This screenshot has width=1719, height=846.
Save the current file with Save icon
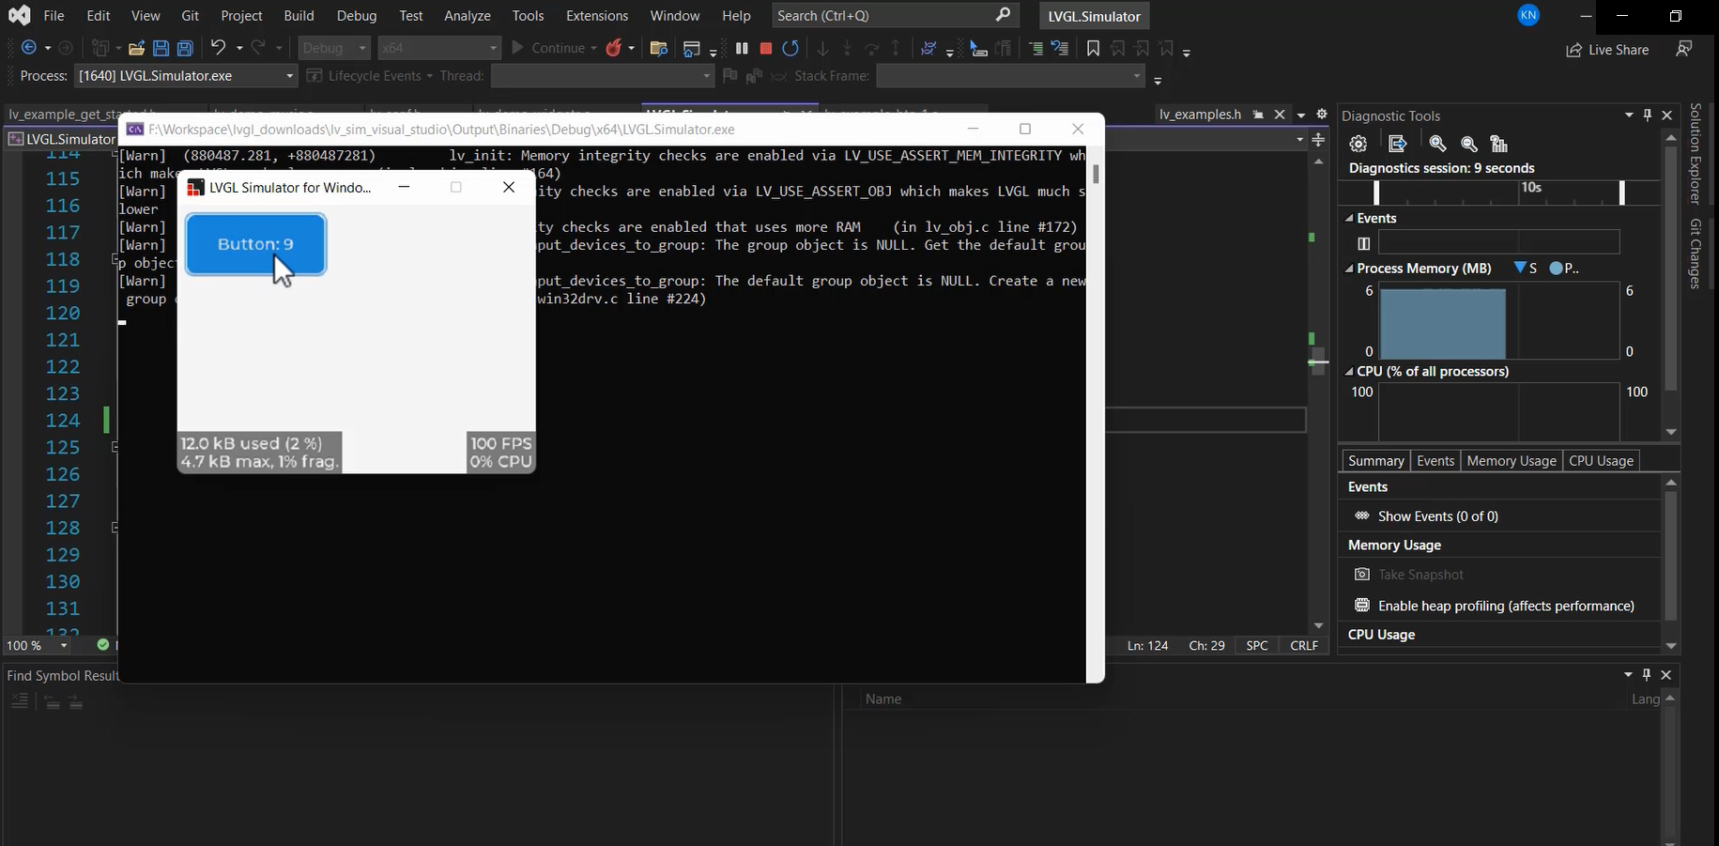click(x=161, y=48)
